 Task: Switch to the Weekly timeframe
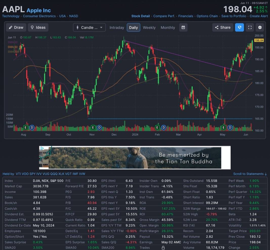pyautogui.click(x=149, y=28)
